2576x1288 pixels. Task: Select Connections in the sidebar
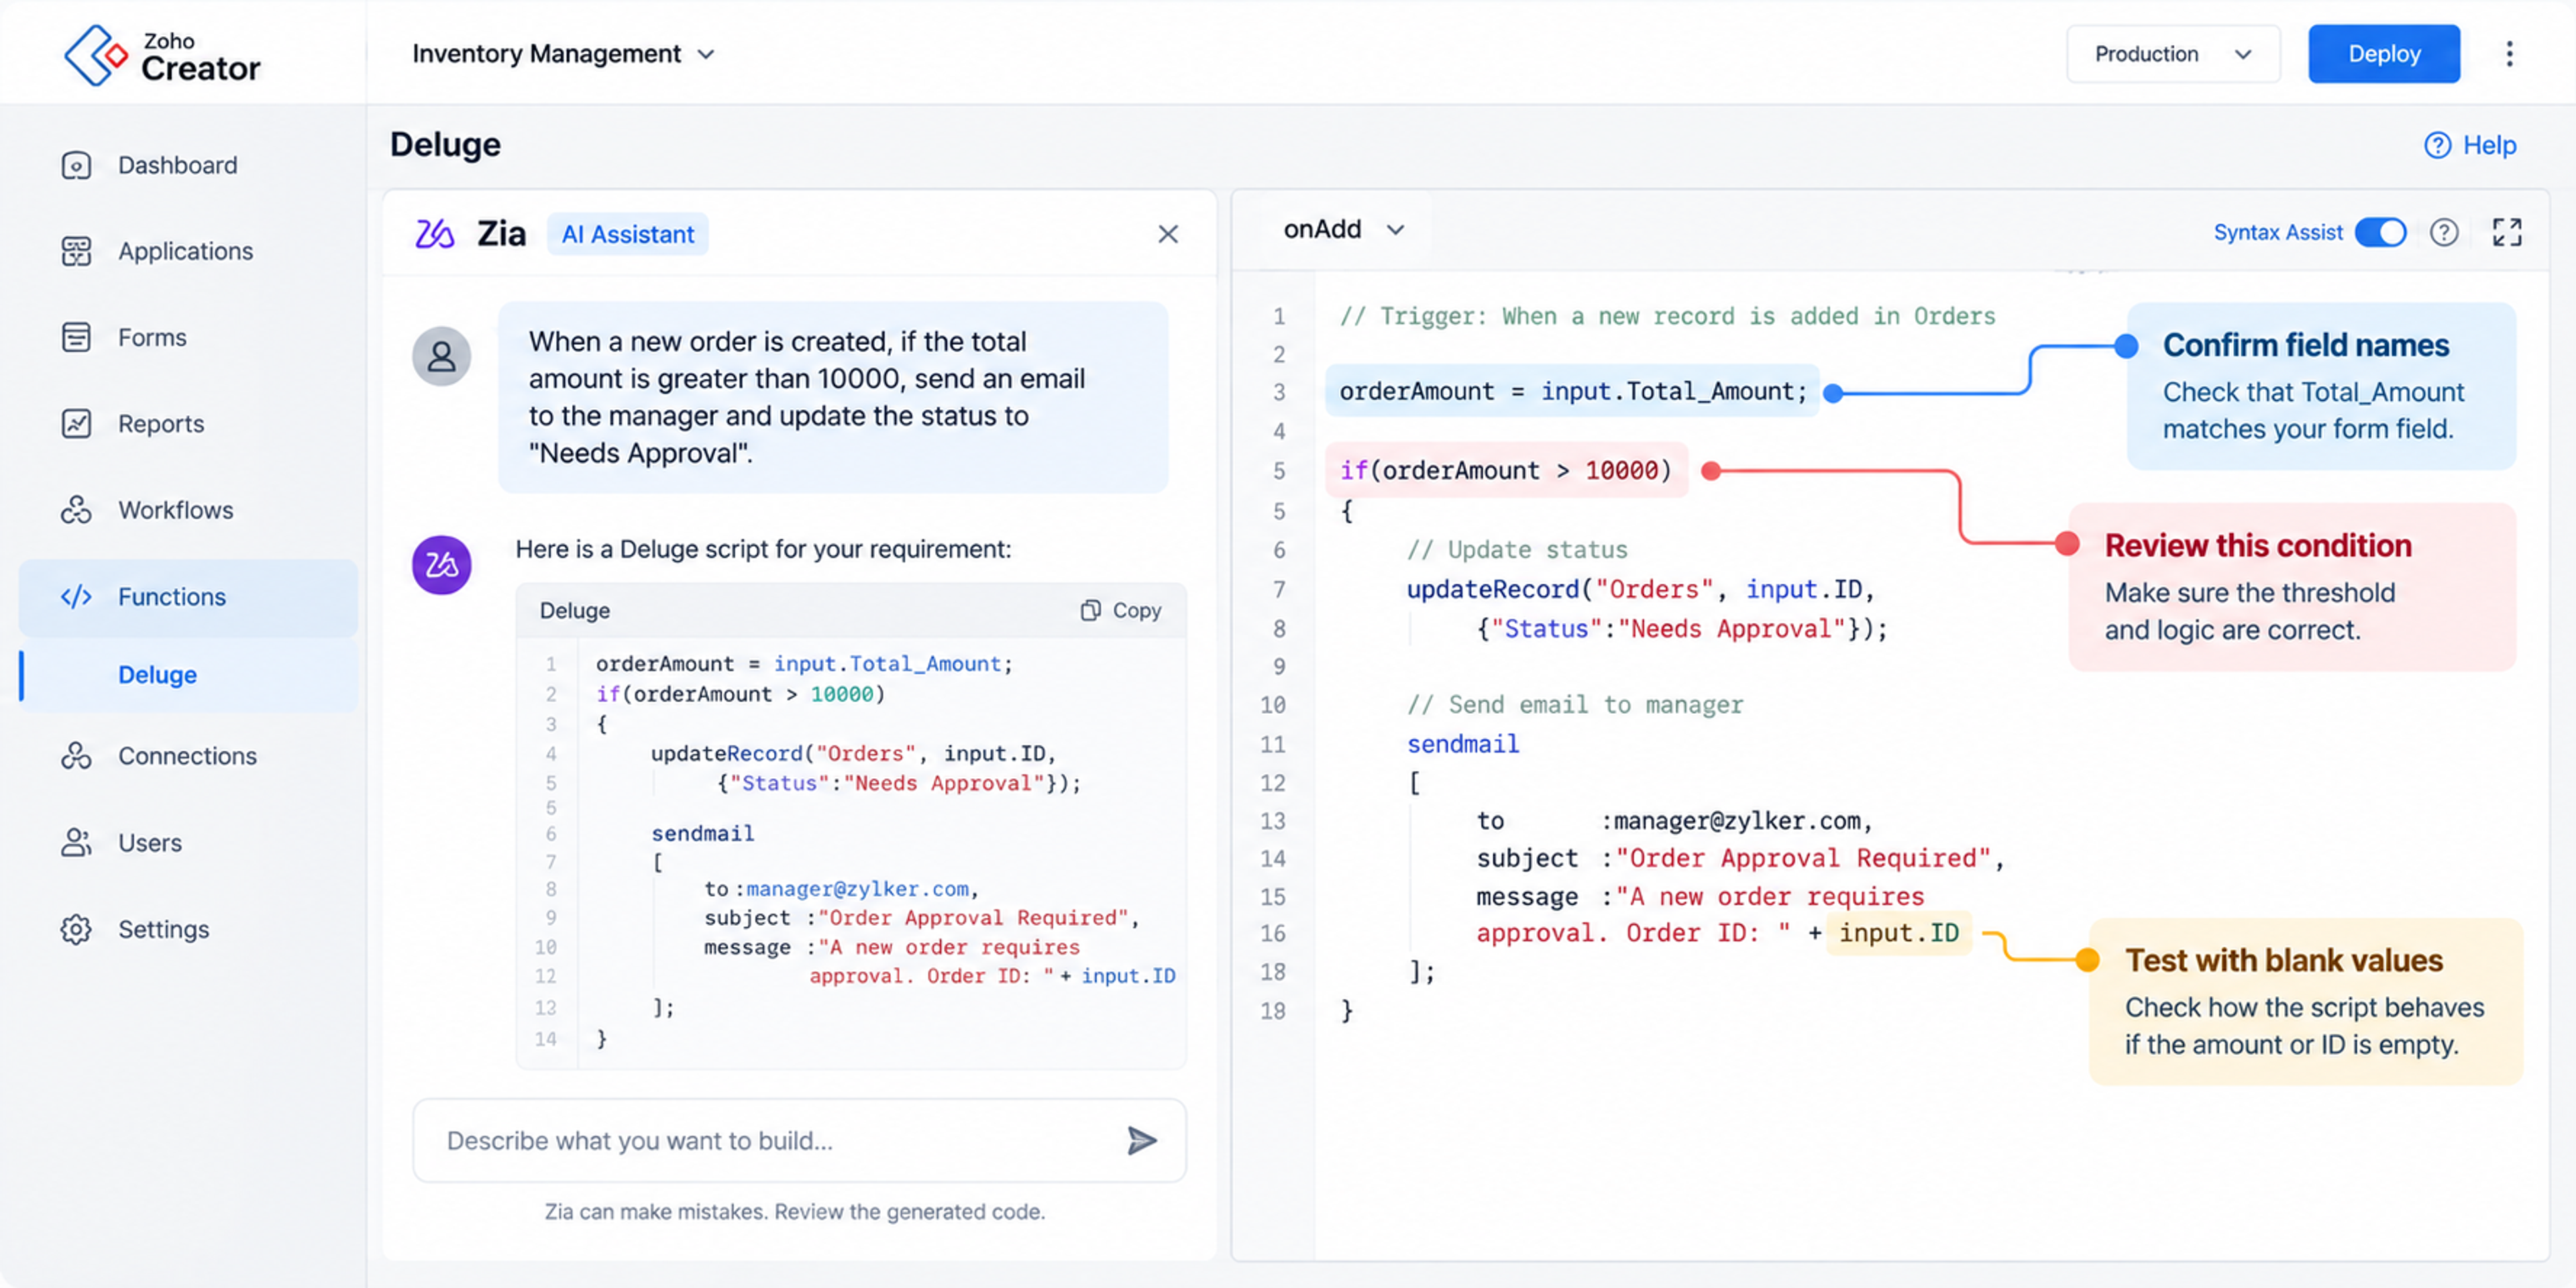(188, 756)
